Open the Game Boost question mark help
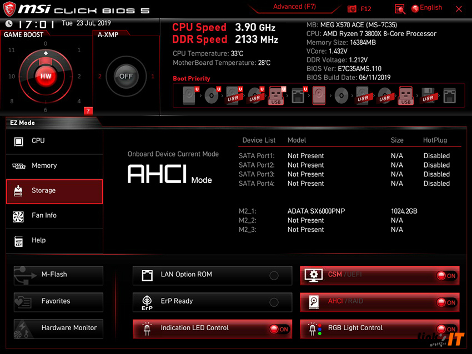Viewport: 472px width, 354px height. coord(88,111)
